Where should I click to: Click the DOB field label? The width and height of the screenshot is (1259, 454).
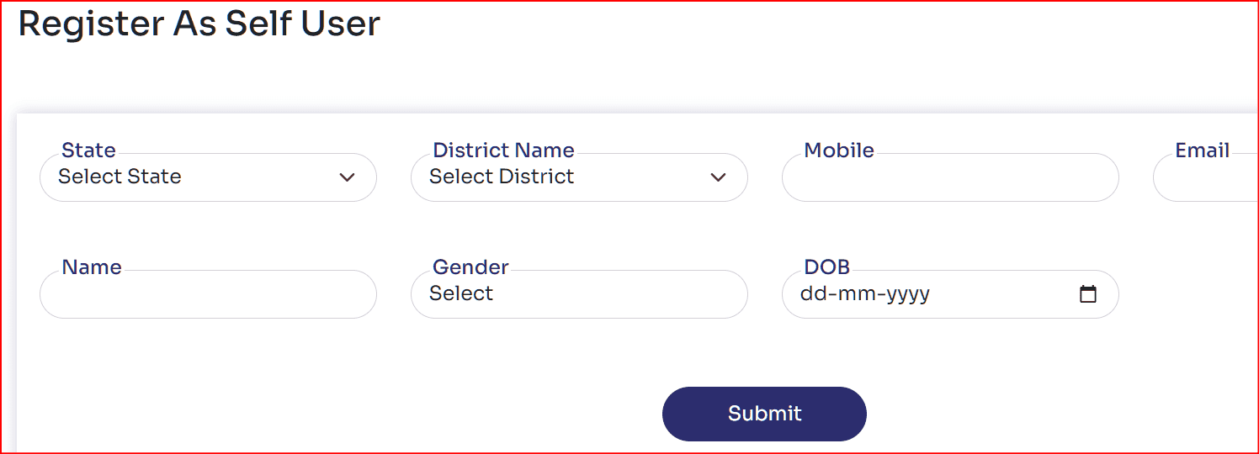(x=826, y=267)
